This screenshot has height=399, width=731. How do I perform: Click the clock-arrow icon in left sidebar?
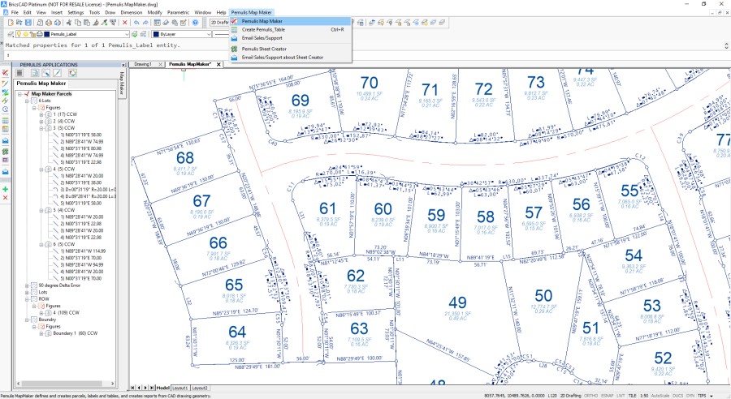coord(5,109)
